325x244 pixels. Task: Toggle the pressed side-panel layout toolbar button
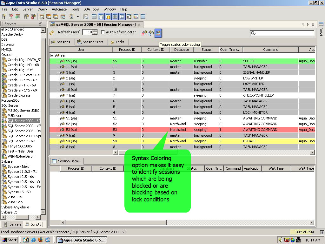click(101, 17)
